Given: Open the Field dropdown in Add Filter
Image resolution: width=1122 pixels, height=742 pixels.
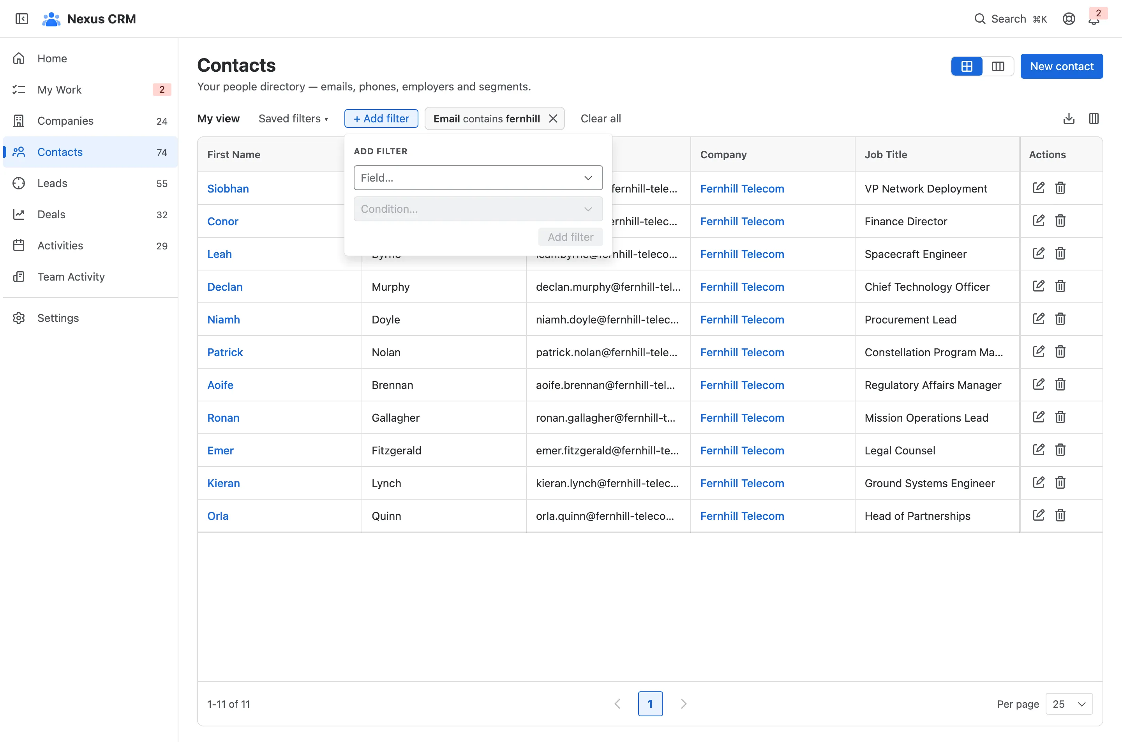Looking at the screenshot, I should (x=478, y=178).
